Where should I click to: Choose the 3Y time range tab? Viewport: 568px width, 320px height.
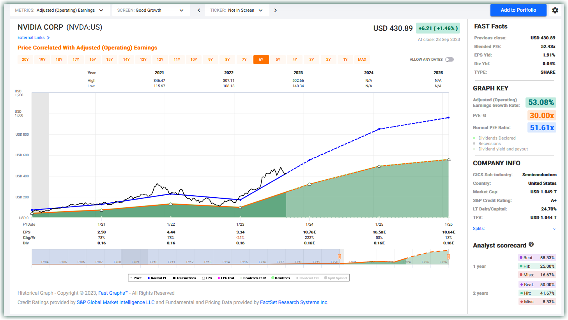point(311,60)
